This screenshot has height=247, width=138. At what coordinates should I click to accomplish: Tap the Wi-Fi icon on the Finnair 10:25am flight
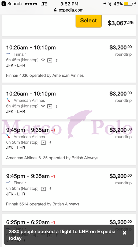click(43, 60)
